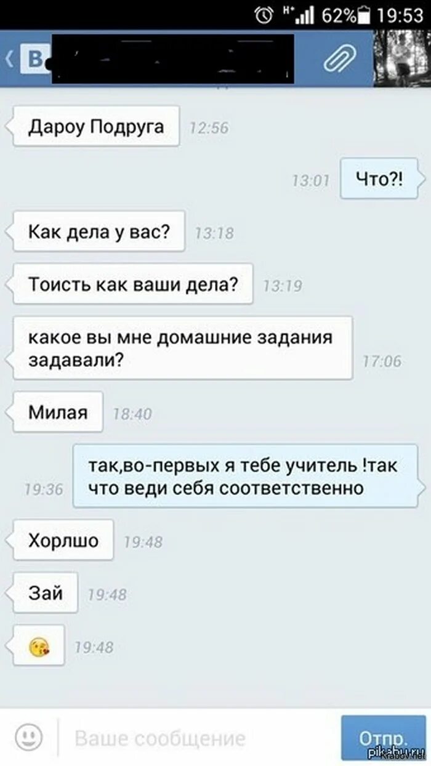Image resolution: width=431 pixels, height=766 pixels.
Task: Select the домашние задания message bubble
Action: coord(182,348)
